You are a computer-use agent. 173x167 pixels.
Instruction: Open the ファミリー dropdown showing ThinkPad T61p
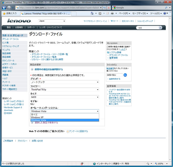click(65, 90)
